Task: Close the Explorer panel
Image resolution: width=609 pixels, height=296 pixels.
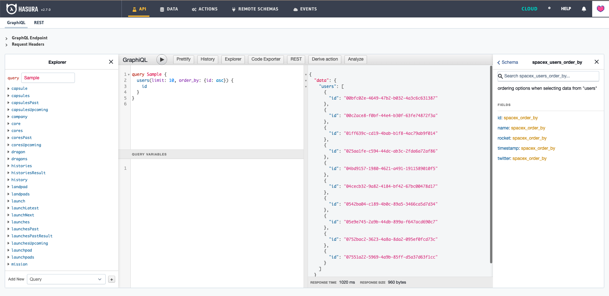Action: pos(111,62)
